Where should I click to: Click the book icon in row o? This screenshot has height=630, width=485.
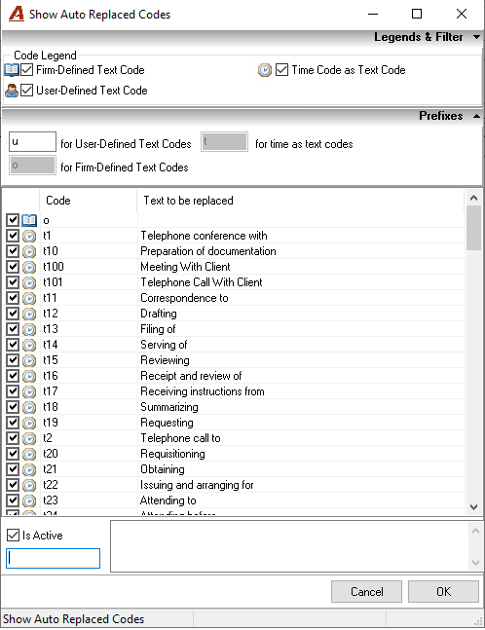pos(29,220)
